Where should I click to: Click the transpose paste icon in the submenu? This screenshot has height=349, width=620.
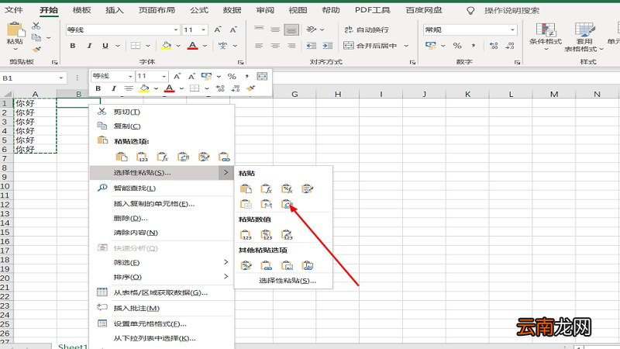[x=287, y=204]
